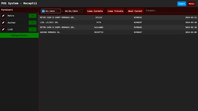198x111 pixels.
Task: Click the Adauga Furnizor button
Action: click(19, 35)
